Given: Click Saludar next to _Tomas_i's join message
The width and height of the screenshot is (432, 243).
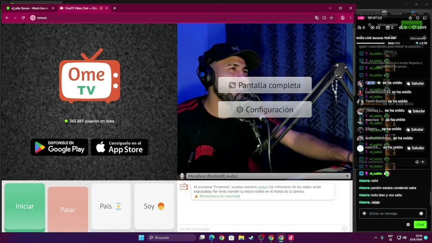Looking at the screenshot, I should [x=416, y=111].
